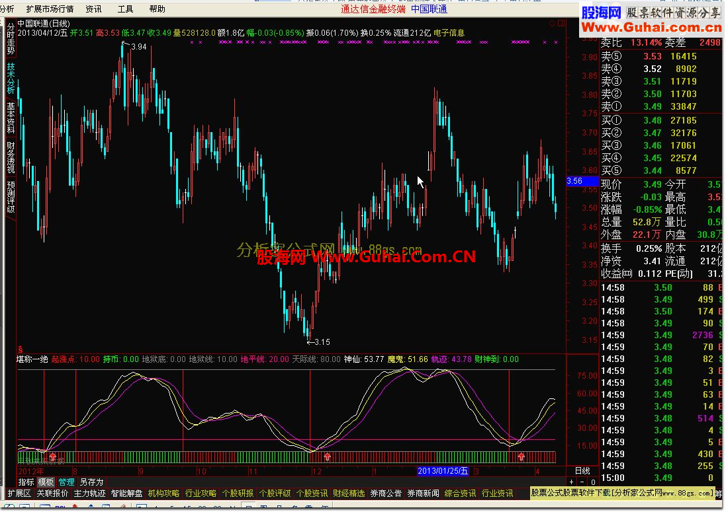Click the 日线 period selector

click(582, 471)
